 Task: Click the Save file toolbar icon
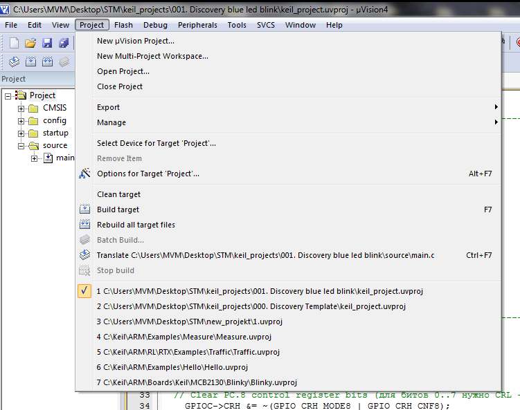pos(47,43)
